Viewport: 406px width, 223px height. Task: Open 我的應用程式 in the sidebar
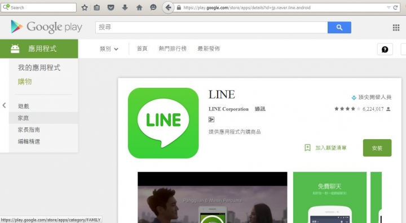pyautogui.click(x=39, y=68)
